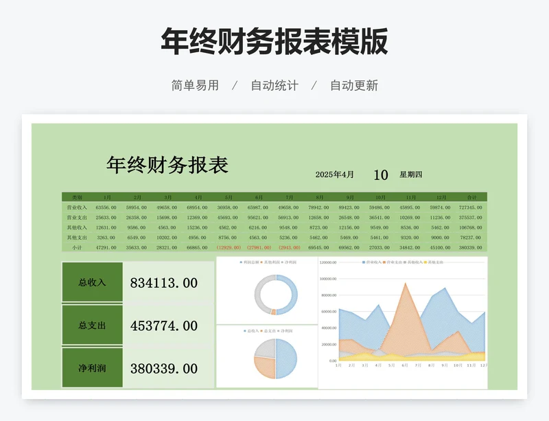Select the 类别 header cell
549x421 pixels.
(x=77, y=197)
